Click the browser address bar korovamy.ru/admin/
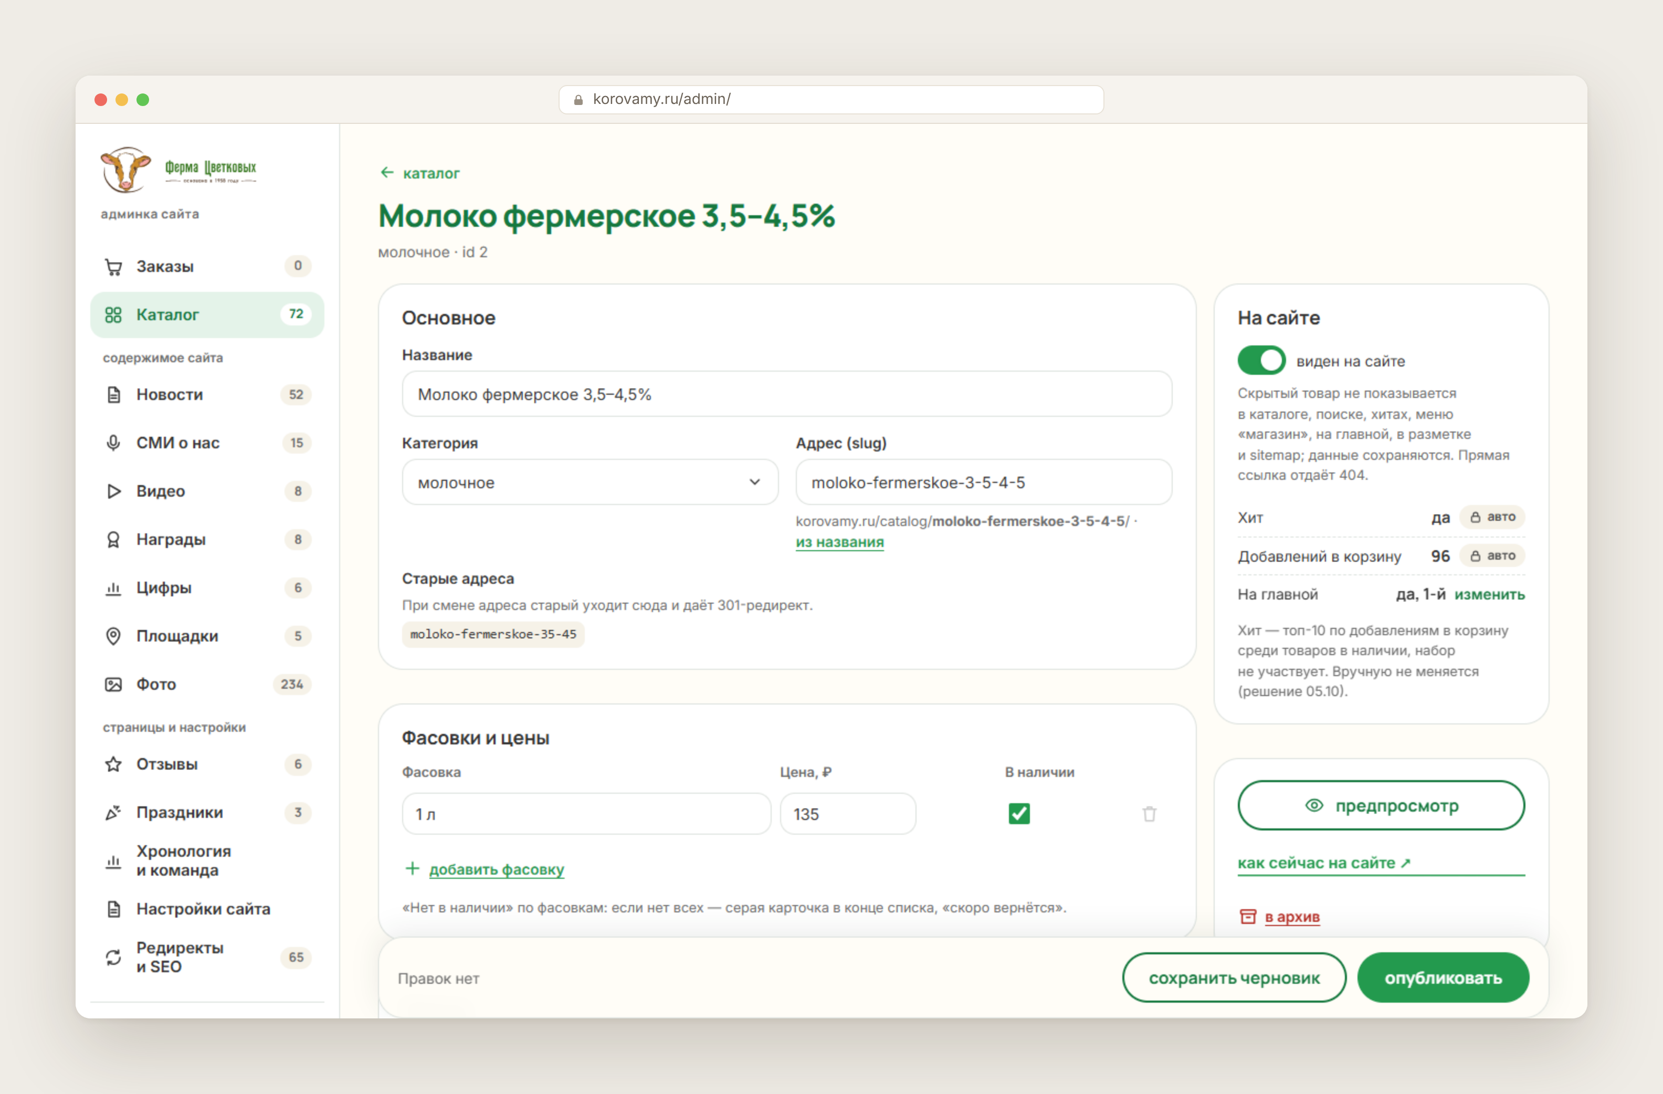The width and height of the screenshot is (1663, 1094). 831,100
